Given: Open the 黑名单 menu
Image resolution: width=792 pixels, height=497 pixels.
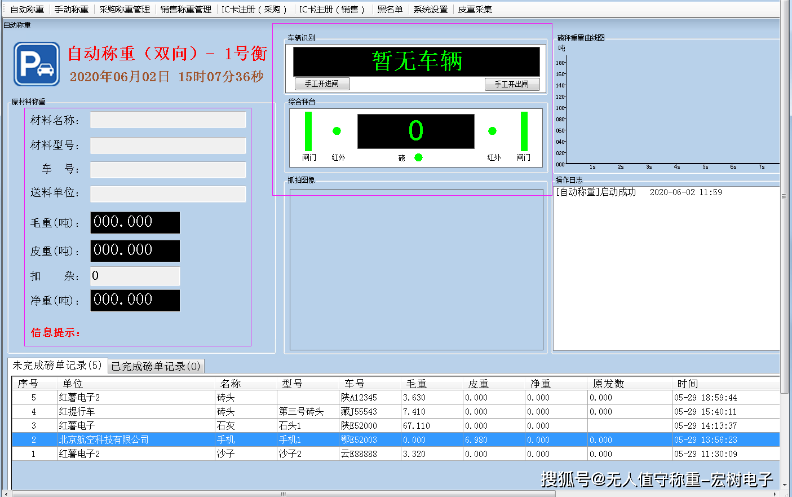Looking at the screenshot, I should tap(390, 9).
